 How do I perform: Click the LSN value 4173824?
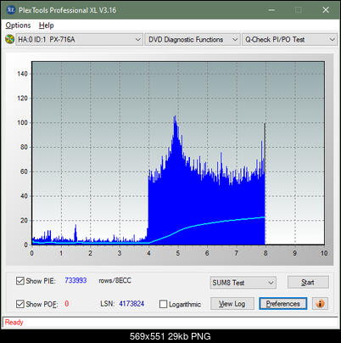pyautogui.click(x=131, y=304)
